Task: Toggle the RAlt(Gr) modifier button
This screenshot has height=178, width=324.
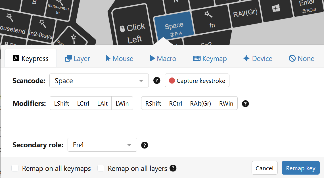Action: [x=200, y=103]
